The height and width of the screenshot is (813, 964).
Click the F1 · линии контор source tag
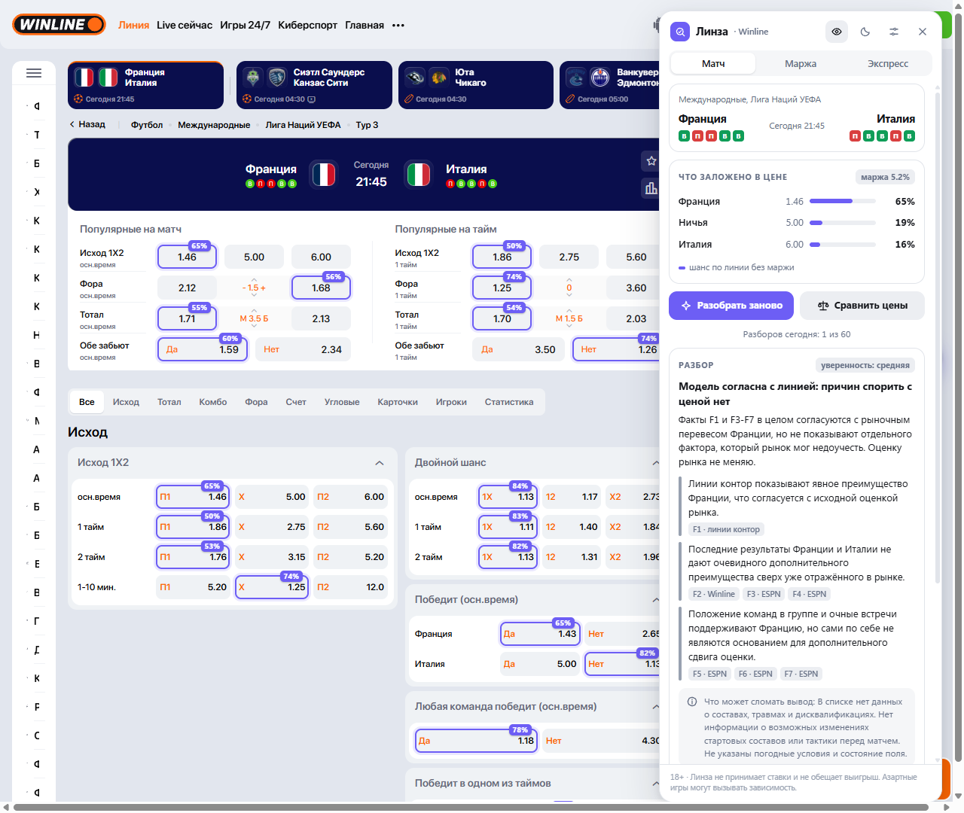coord(726,529)
